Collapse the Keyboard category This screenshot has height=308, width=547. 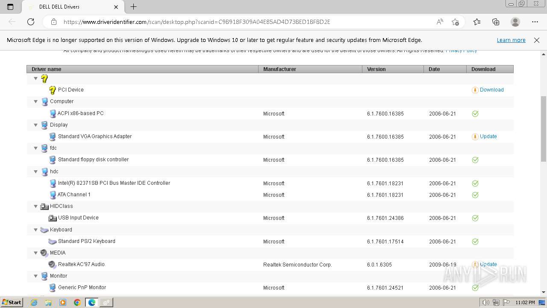(36, 230)
